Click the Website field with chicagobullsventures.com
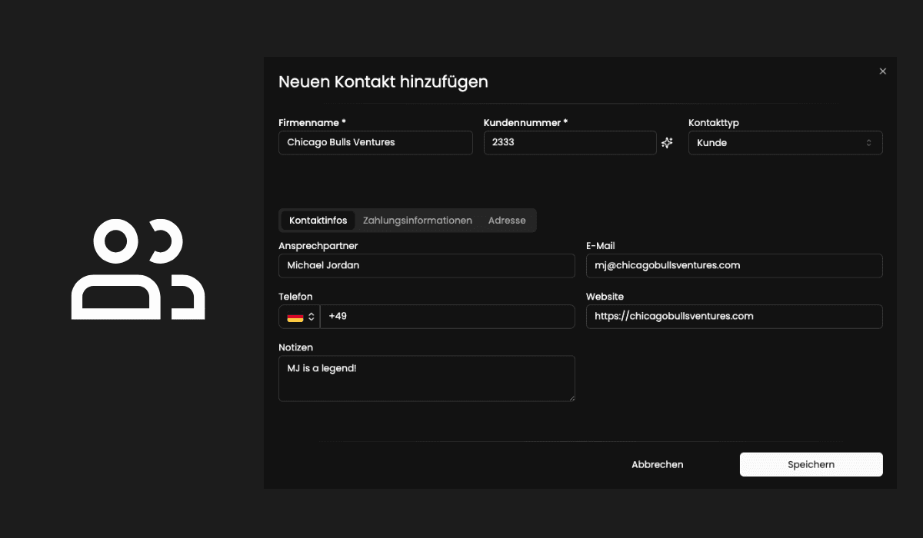Viewport: 923px width, 538px height. click(x=734, y=316)
